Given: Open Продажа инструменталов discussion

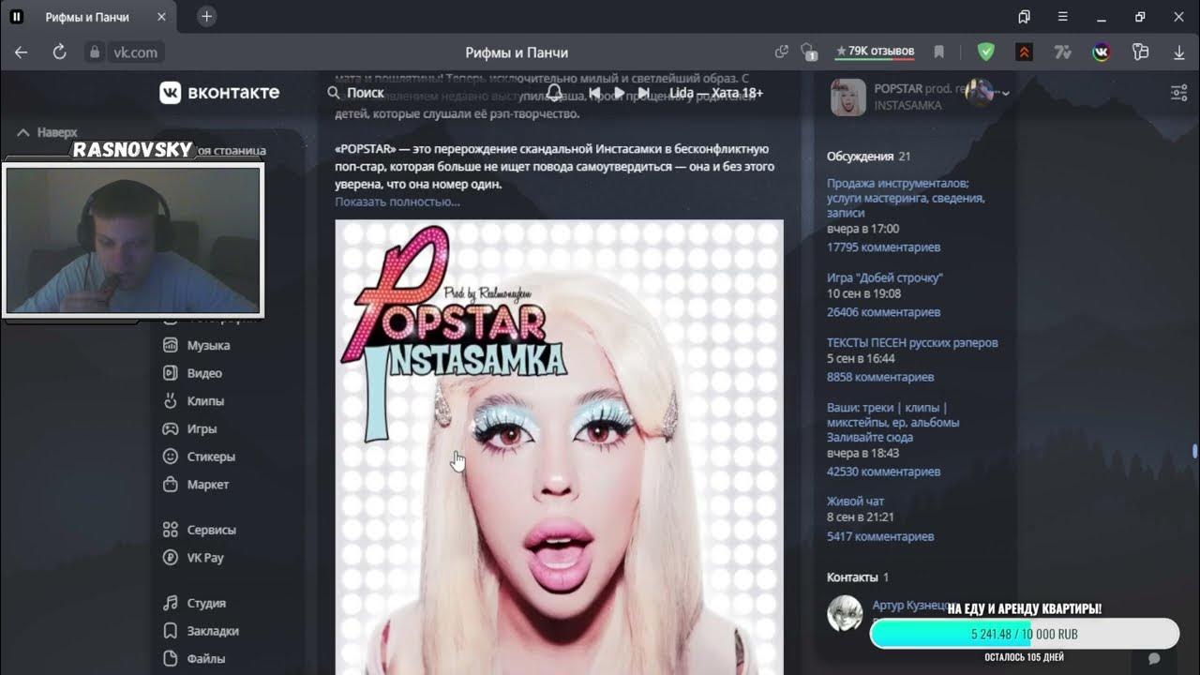Looking at the screenshot, I should (x=906, y=198).
